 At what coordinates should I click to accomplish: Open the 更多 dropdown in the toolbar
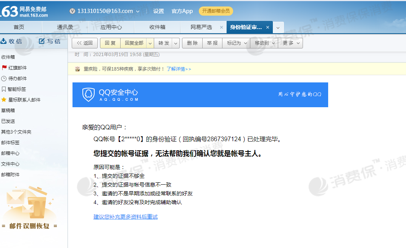[x=296, y=43]
